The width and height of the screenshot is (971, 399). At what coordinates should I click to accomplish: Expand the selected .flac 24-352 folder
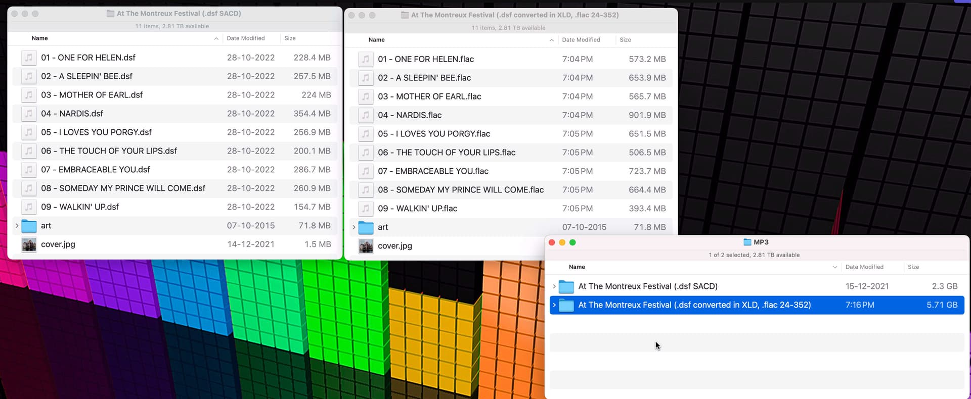(554, 305)
